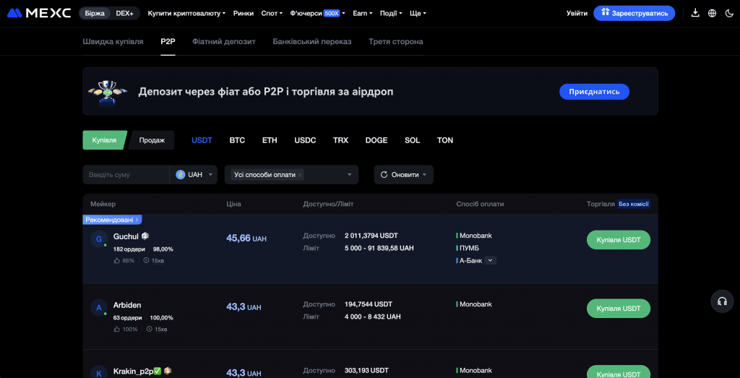This screenshot has width=740, height=378.
Task: Click the Зареєструватись register button
Action: click(634, 13)
